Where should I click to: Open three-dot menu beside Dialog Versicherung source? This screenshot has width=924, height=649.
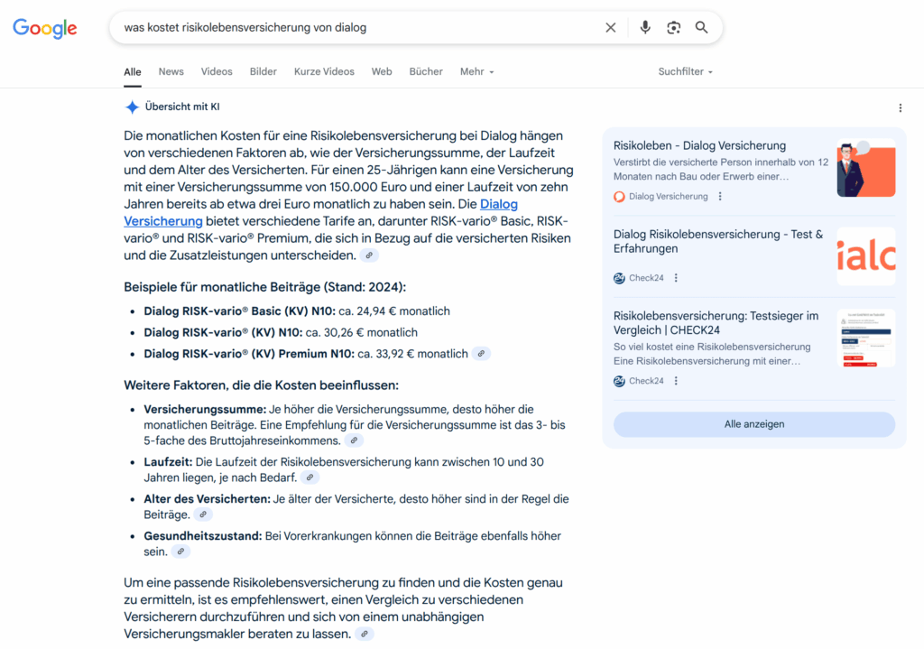pos(720,196)
